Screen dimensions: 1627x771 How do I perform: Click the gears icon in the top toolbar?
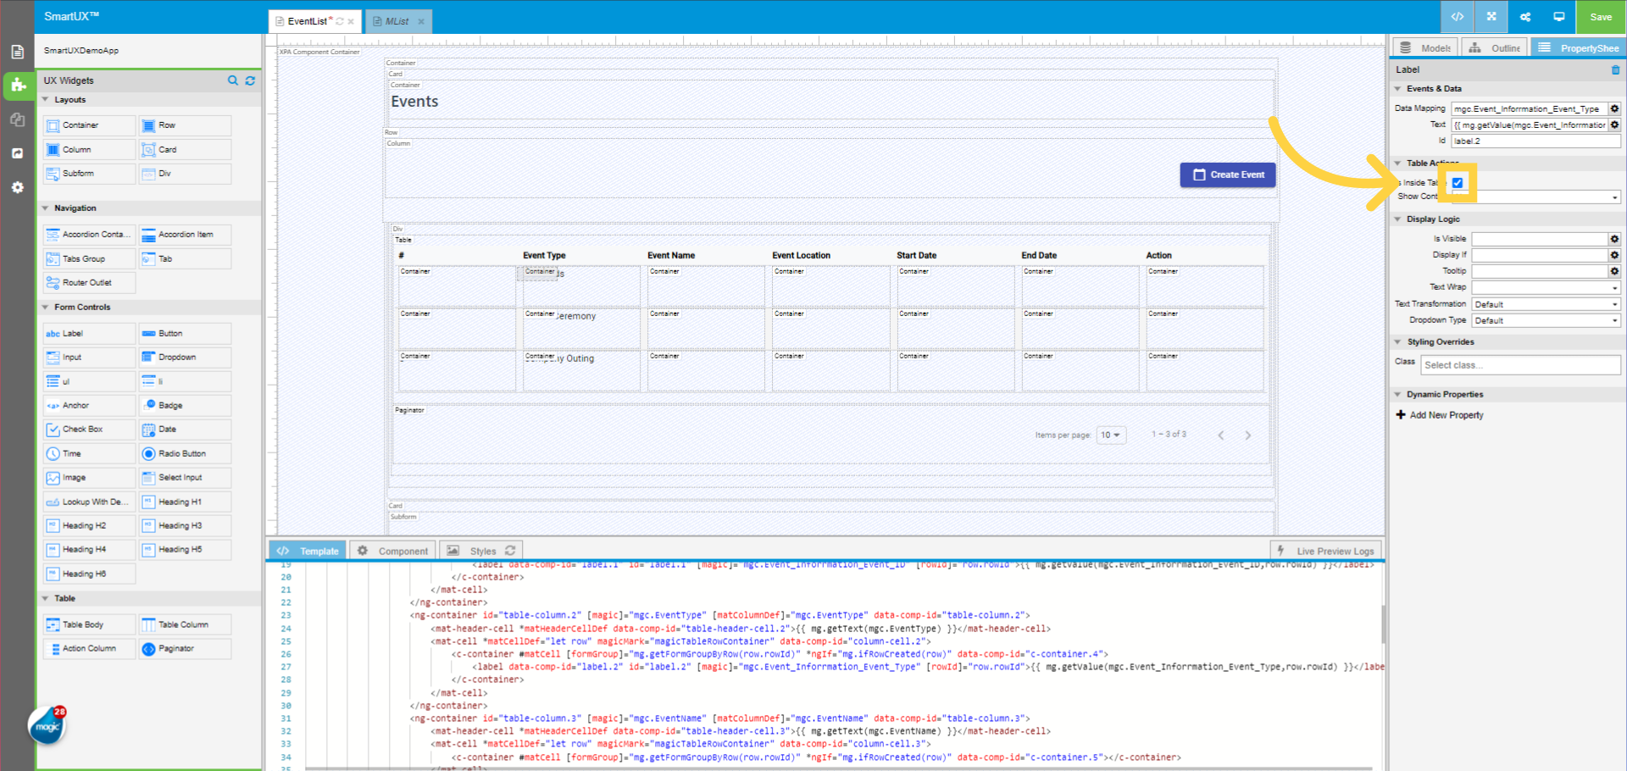(x=1524, y=16)
